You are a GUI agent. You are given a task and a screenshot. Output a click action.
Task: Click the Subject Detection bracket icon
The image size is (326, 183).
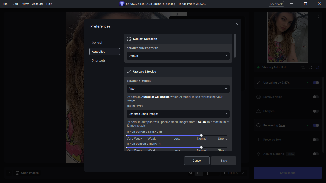(x=129, y=39)
